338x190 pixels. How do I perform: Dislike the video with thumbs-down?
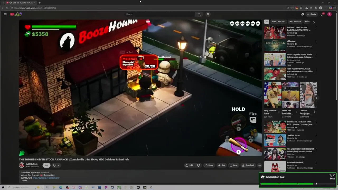[x=198, y=165]
